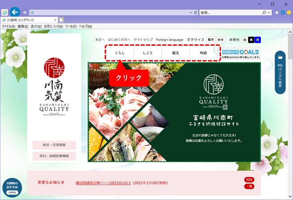Open the お気に入り(A) menu
The image size is (293, 200).
[53, 26]
